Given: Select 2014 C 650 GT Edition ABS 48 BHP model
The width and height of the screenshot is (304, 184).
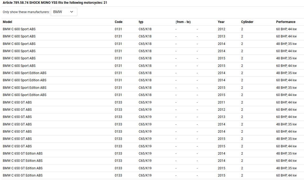Looking at the screenshot, I should 22,154.
